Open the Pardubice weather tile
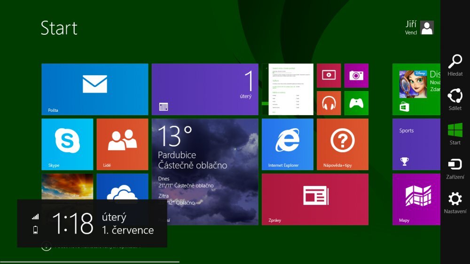This screenshot has height=264, width=470. click(205, 172)
